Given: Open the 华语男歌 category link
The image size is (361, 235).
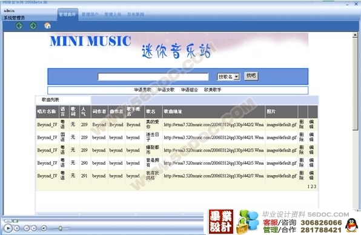Looking at the screenshot, I should pos(143,90).
